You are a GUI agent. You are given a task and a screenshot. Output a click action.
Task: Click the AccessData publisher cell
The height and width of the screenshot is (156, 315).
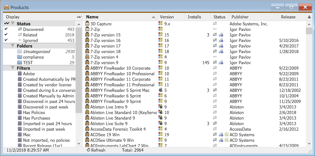(240, 129)
